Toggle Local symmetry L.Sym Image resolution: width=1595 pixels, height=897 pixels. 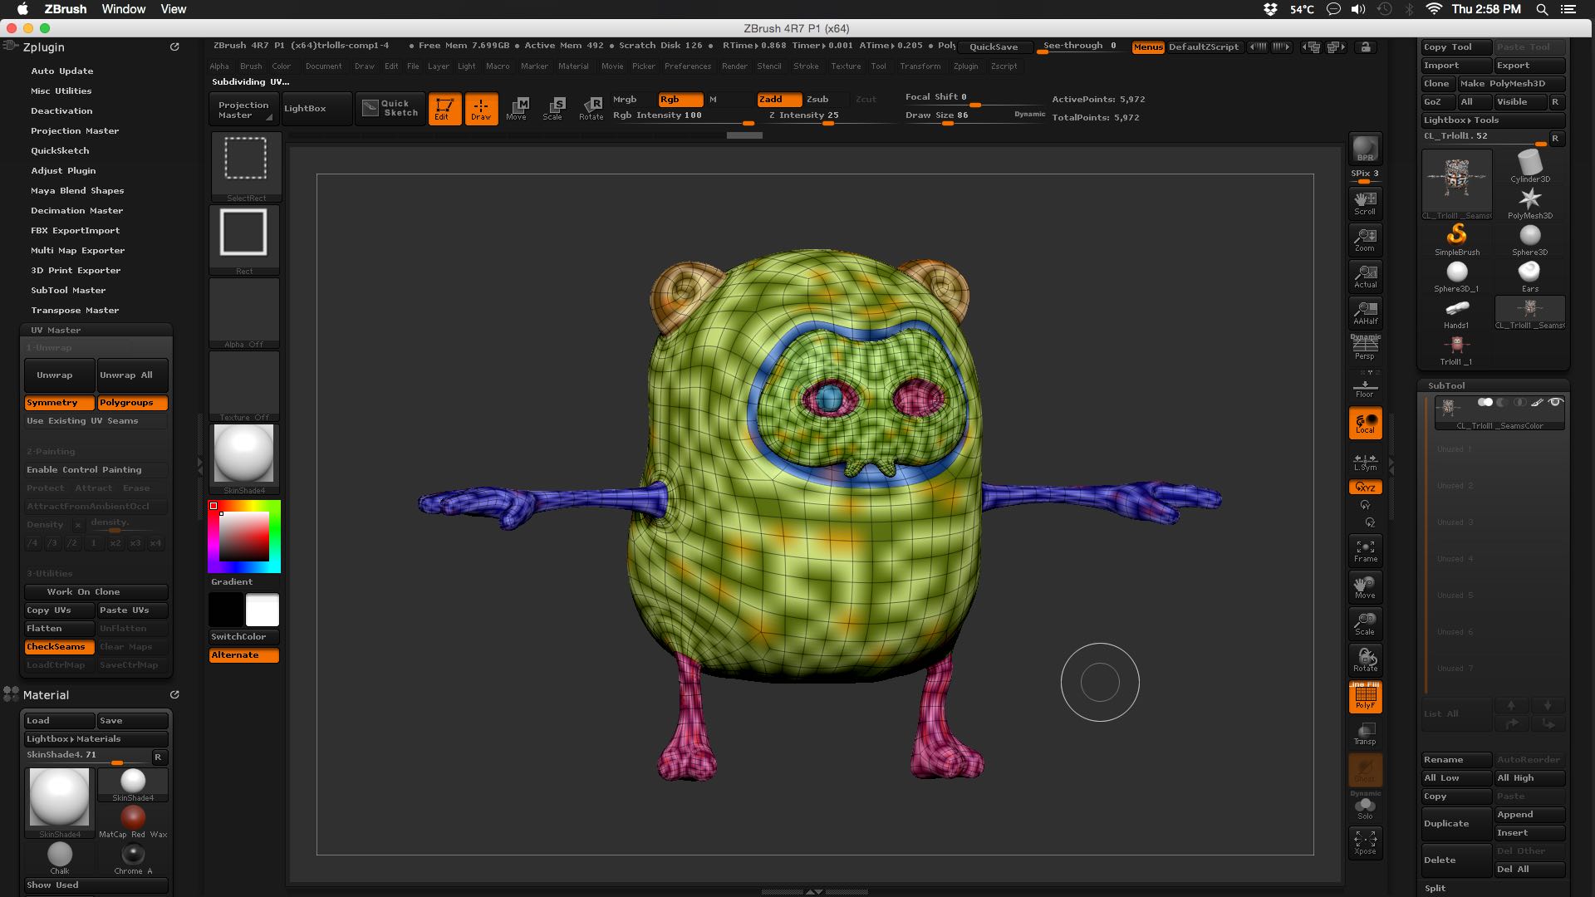point(1365,462)
